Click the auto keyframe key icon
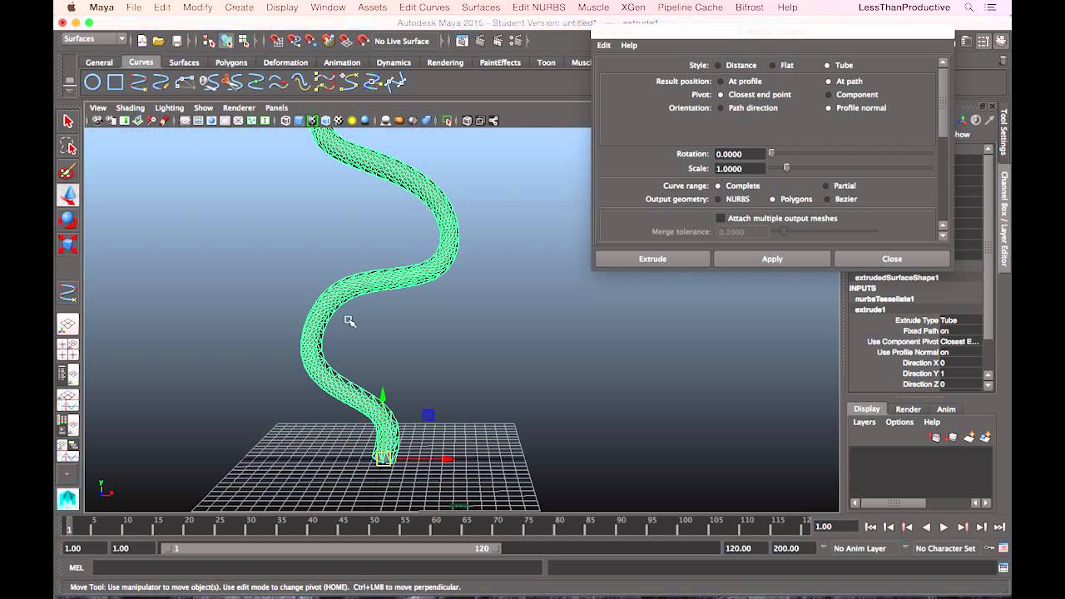The image size is (1065, 599). pyautogui.click(x=989, y=548)
